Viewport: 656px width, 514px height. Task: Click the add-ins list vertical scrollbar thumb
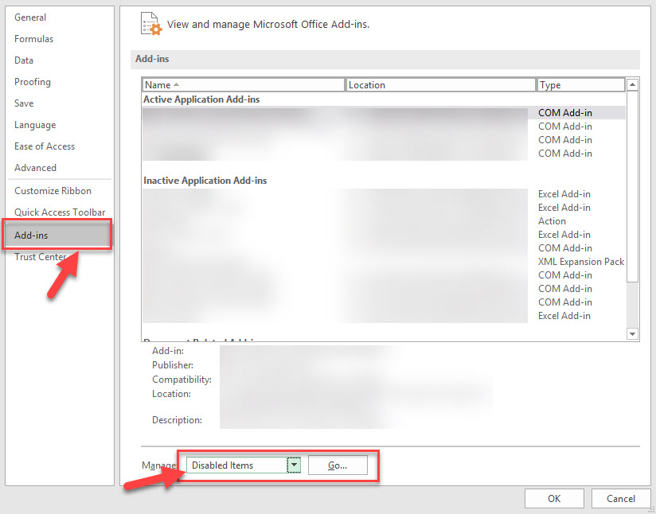tap(632, 186)
